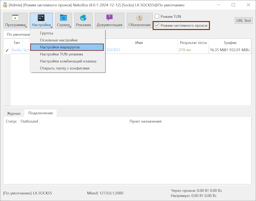
Task: Click Открыть папку с конфигами
Action: coord(65,68)
